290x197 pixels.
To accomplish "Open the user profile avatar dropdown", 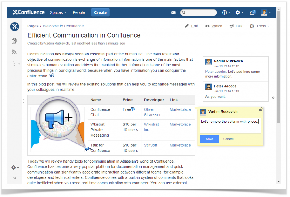I will coord(264,12).
